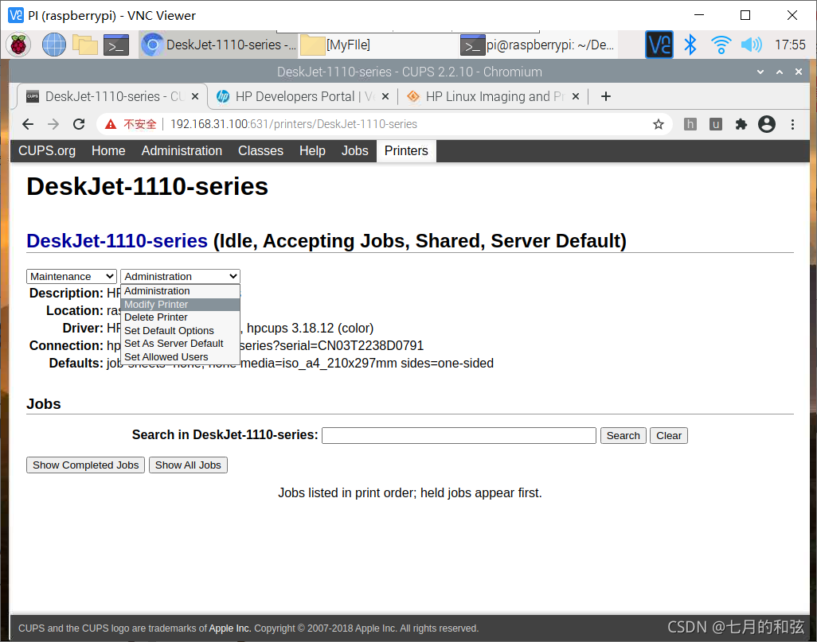Click the Search button
This screenshot has height=642, width=817.
[x=623, y=435]
